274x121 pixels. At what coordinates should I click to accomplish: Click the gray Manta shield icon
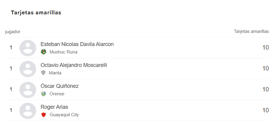click(x=43, y=73)
